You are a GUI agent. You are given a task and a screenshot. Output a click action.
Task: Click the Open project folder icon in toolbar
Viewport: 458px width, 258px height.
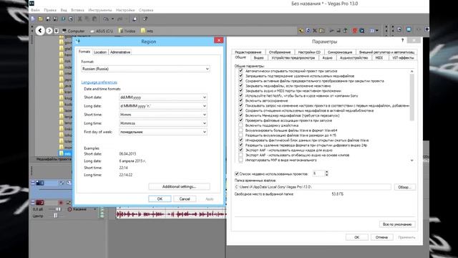click(x=41, y=19)
